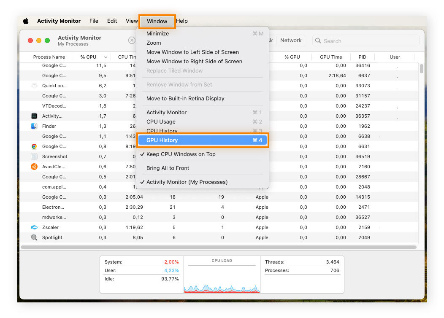This screenshot has height=318, width=444.
Task: Open the Window menu
Action: [157, 21]
